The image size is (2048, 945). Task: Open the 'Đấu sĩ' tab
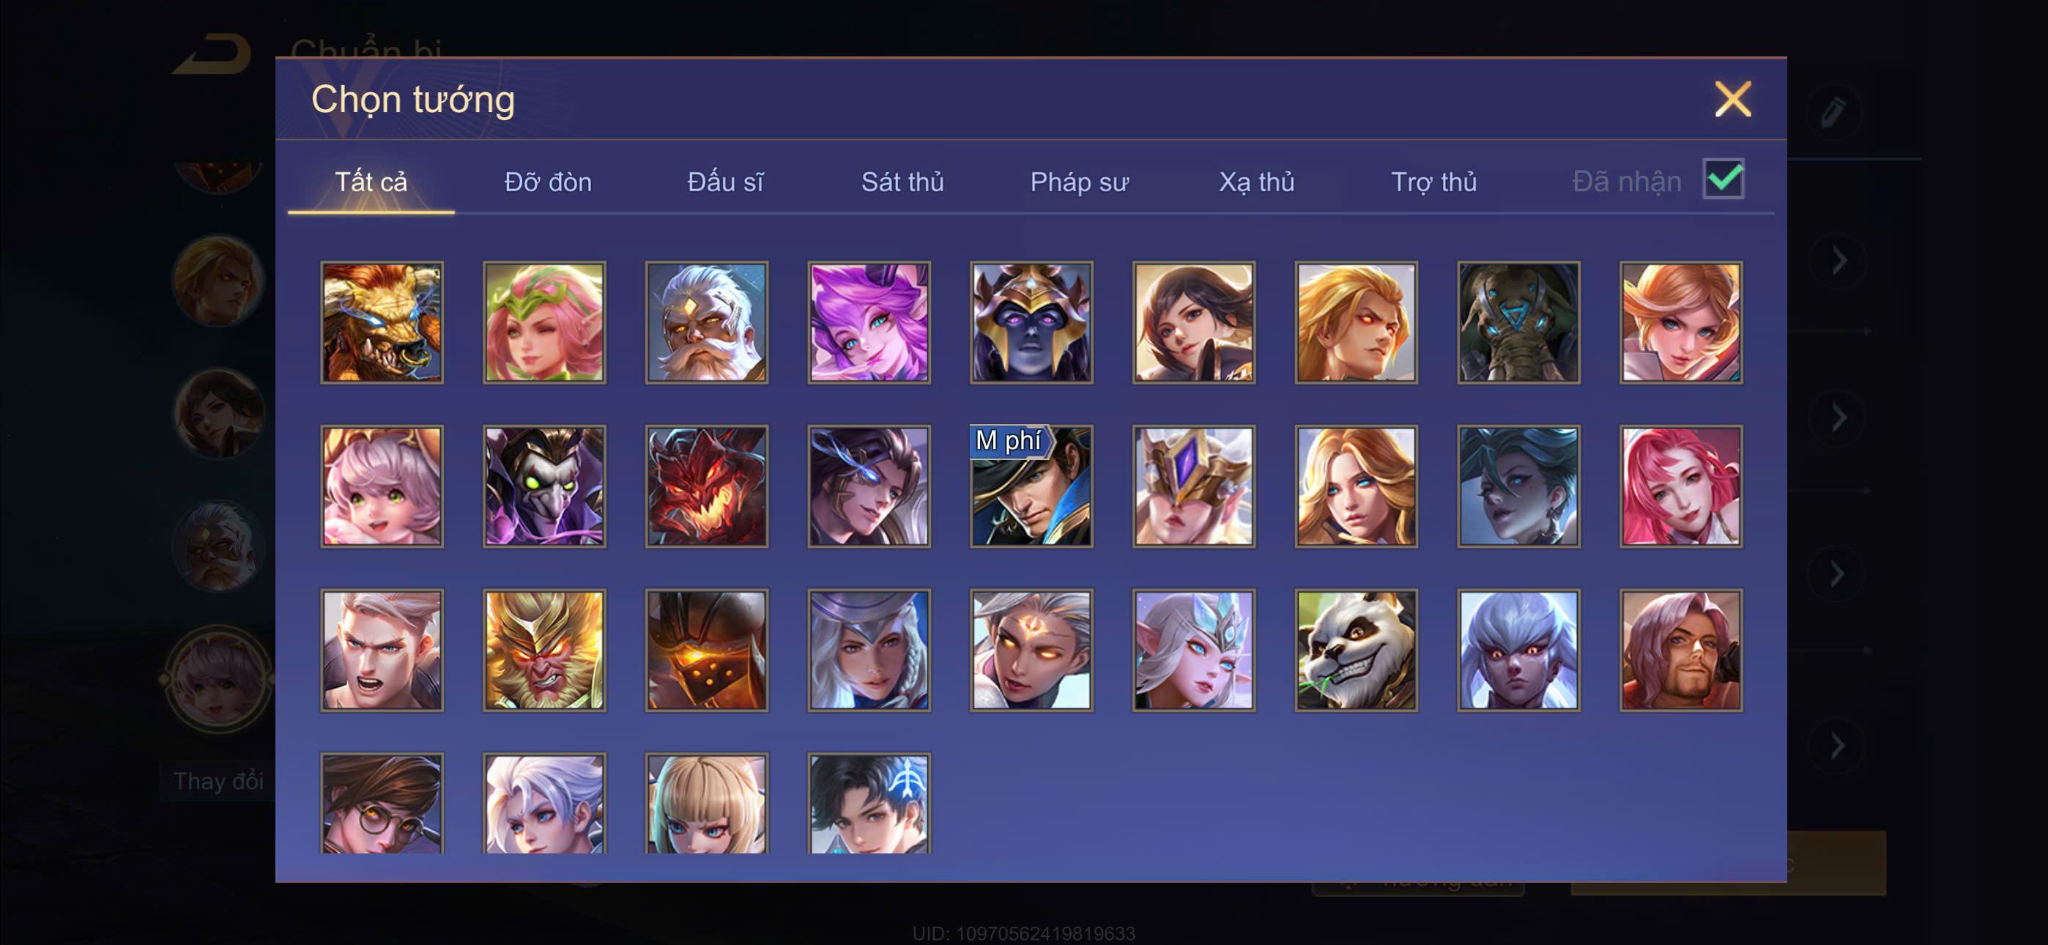pos(725,182)
